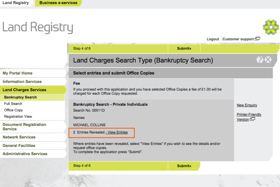Click the Land Charges Search Type heading
The image size is (280, 187).
(143, 60)
